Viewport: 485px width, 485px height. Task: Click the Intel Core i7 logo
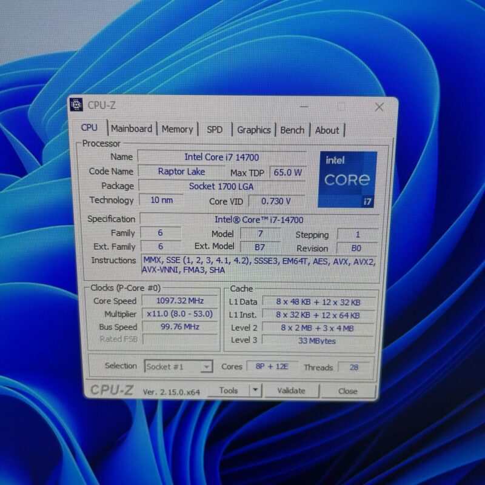pos(347,179)
